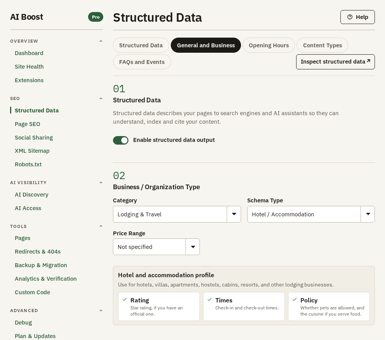This screenshot has width=385, height=340.
Task: Open Pages under Tools
Action: tap(23, 238)
